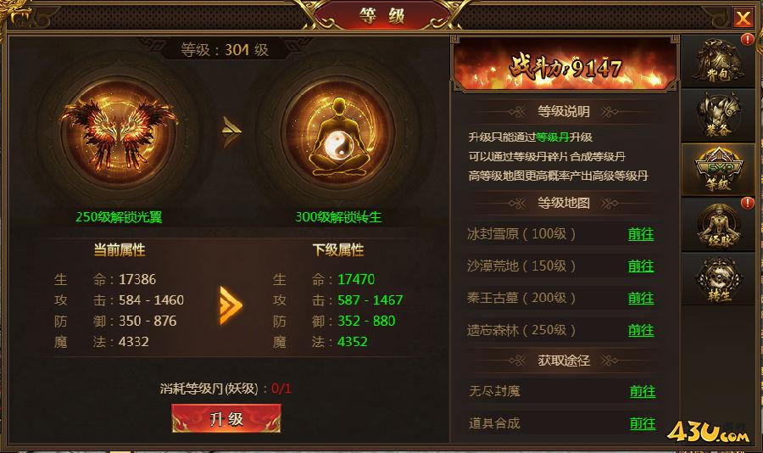This screenshot has width=763, height=453.
Task: Click the golden chevron between attribute columns
Action: point(231,305)
